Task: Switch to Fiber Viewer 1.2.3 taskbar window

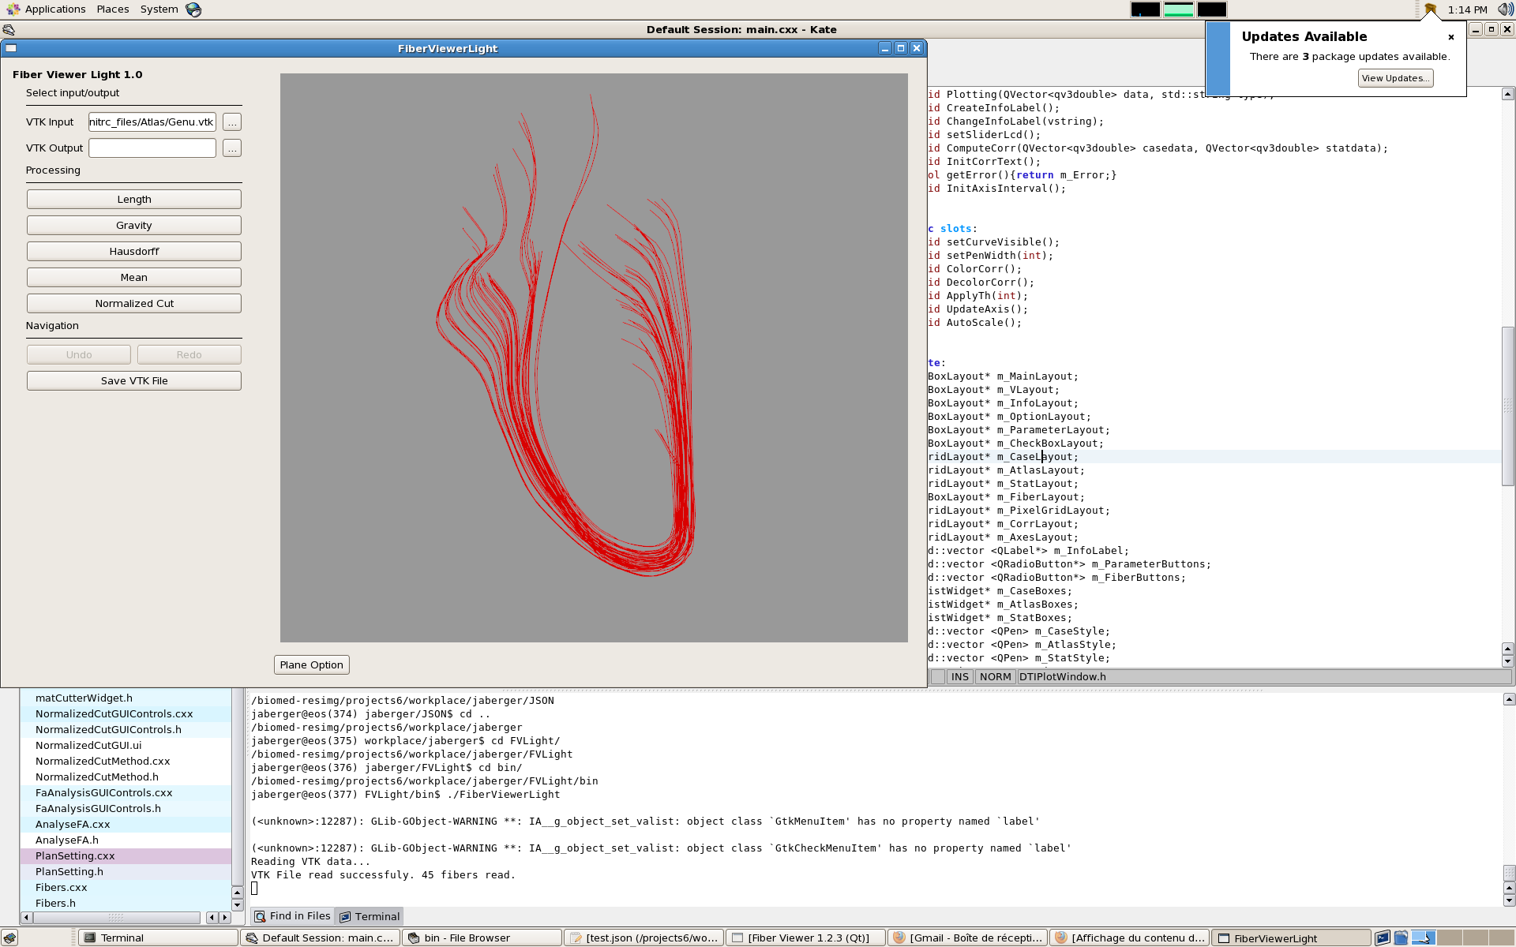Action: pyautogui.click(x=804, y=938)
